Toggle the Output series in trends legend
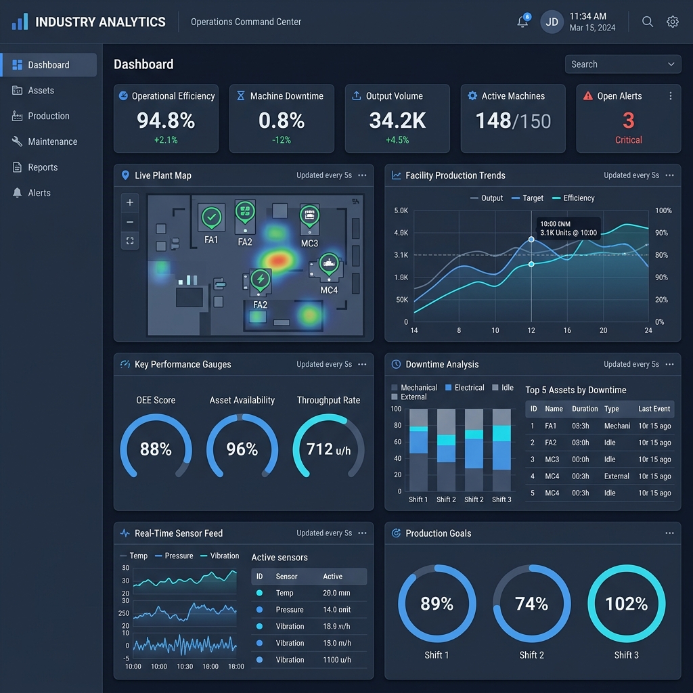Image resolution: width=693 pixels, height=693 pixels. pyautogui.click(x=486, y=198)
